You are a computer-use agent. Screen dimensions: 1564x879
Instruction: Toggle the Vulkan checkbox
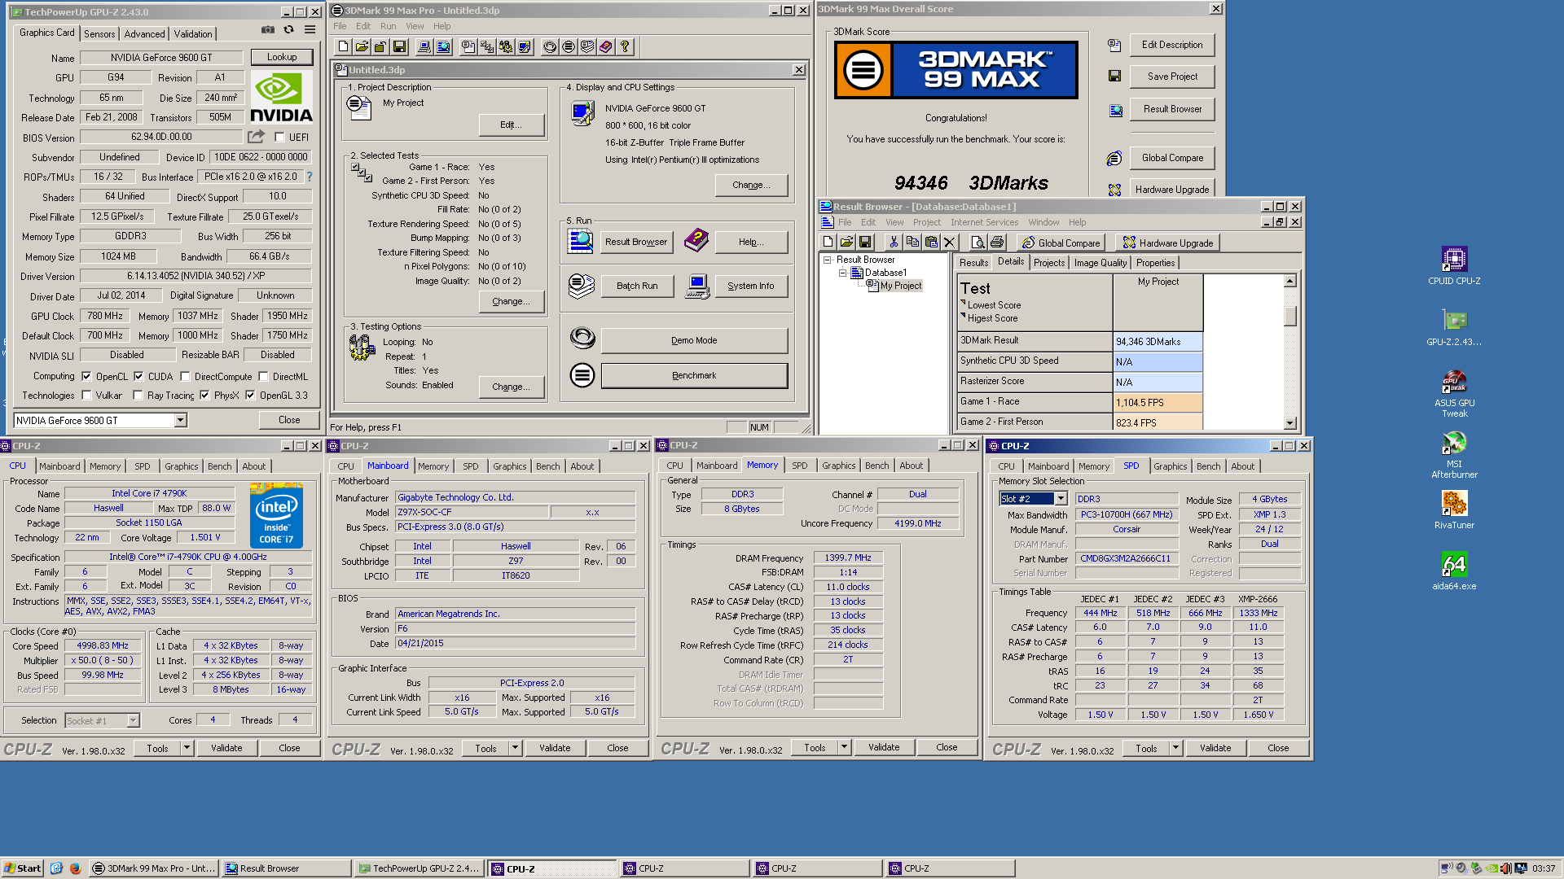pos(86,395)
